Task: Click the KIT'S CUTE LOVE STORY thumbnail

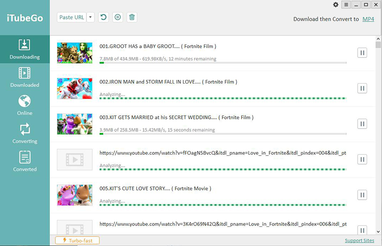Action: click(x=74, y=195)
